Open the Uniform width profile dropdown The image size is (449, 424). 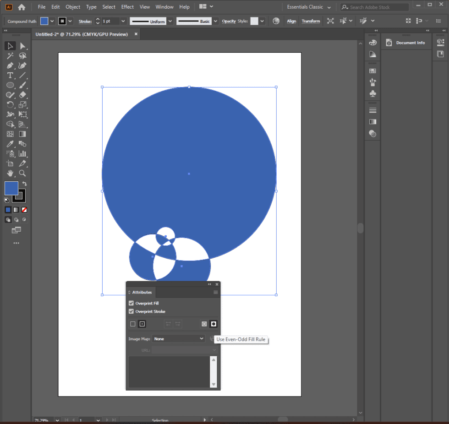tap(170, 21)
